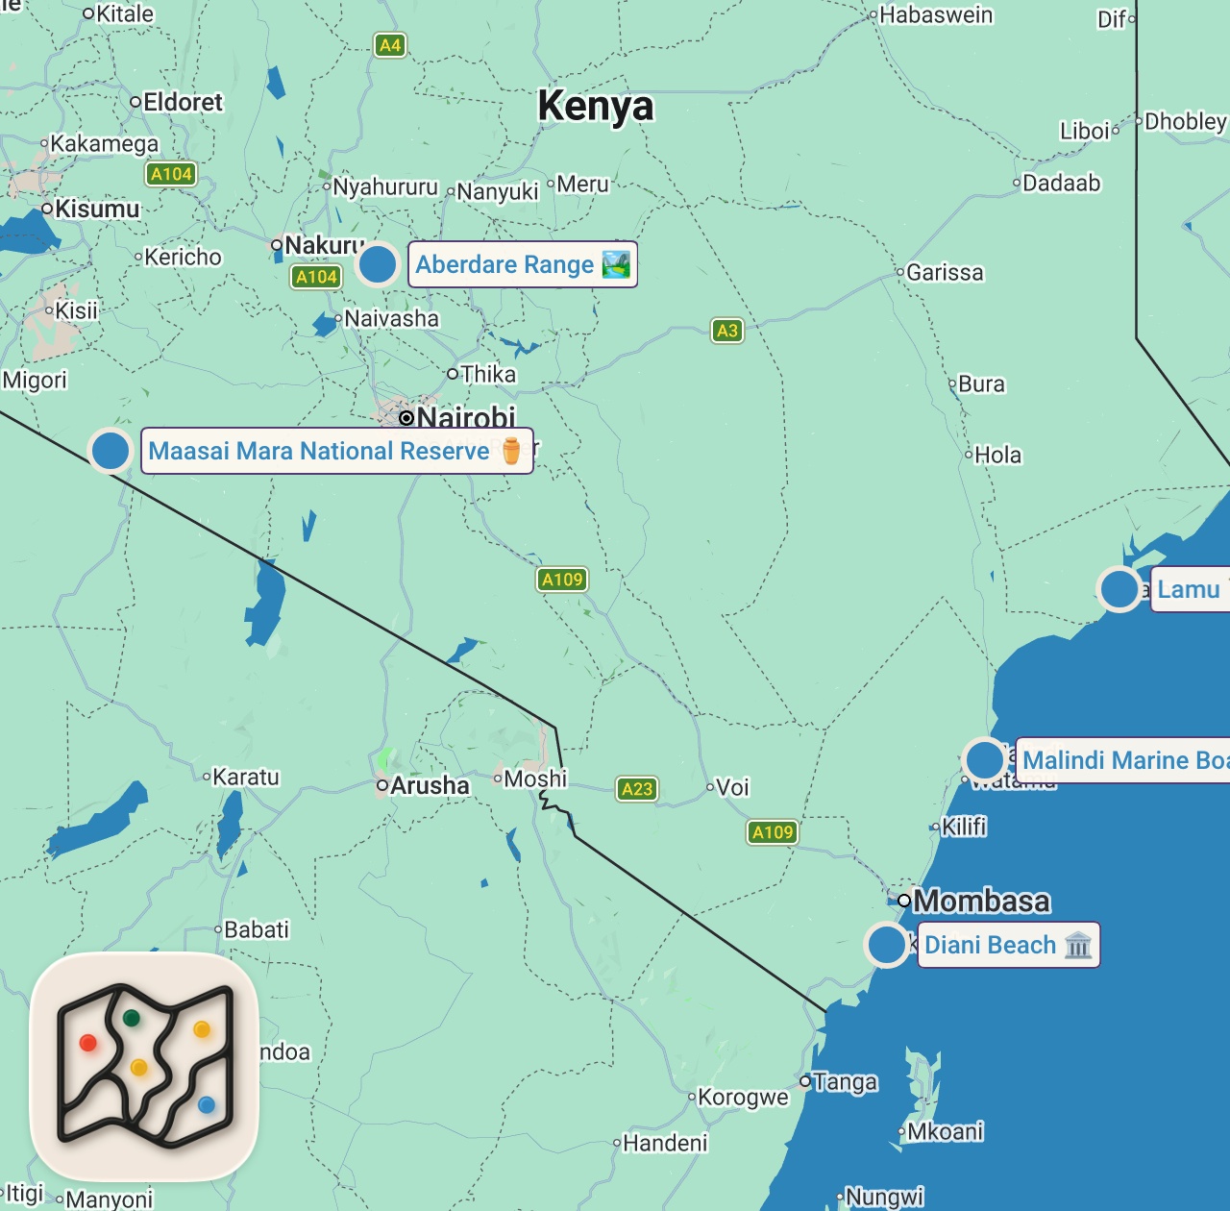
Task: Click the Kericho town label
Action: pyautogui.click(x=183, y=257)
